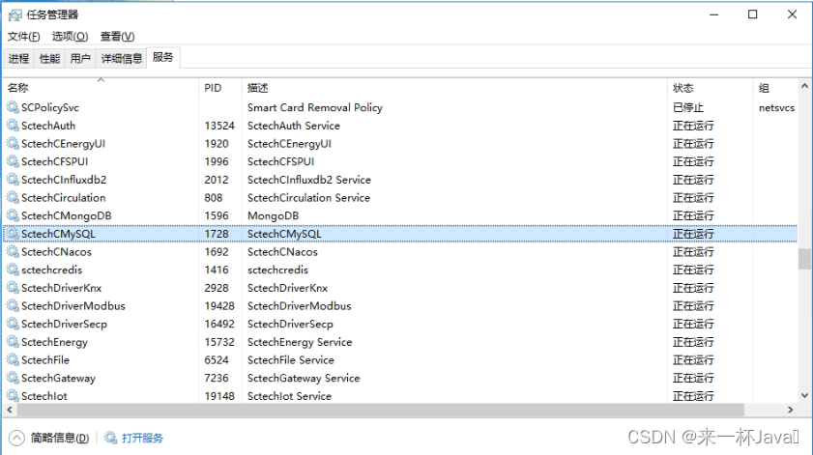
Task: Select the sctechcredis service name
Action: 51,270
